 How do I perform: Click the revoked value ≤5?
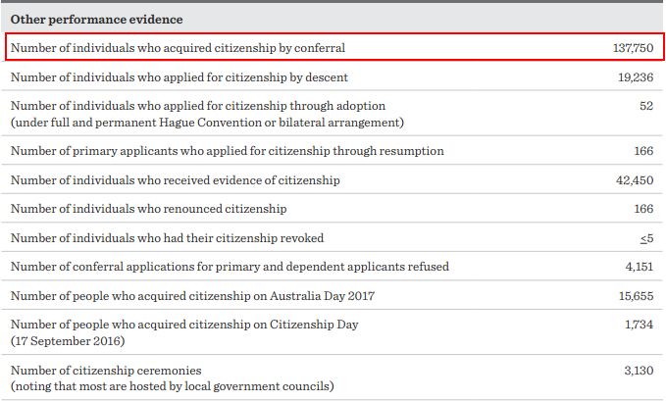[647, 238]
